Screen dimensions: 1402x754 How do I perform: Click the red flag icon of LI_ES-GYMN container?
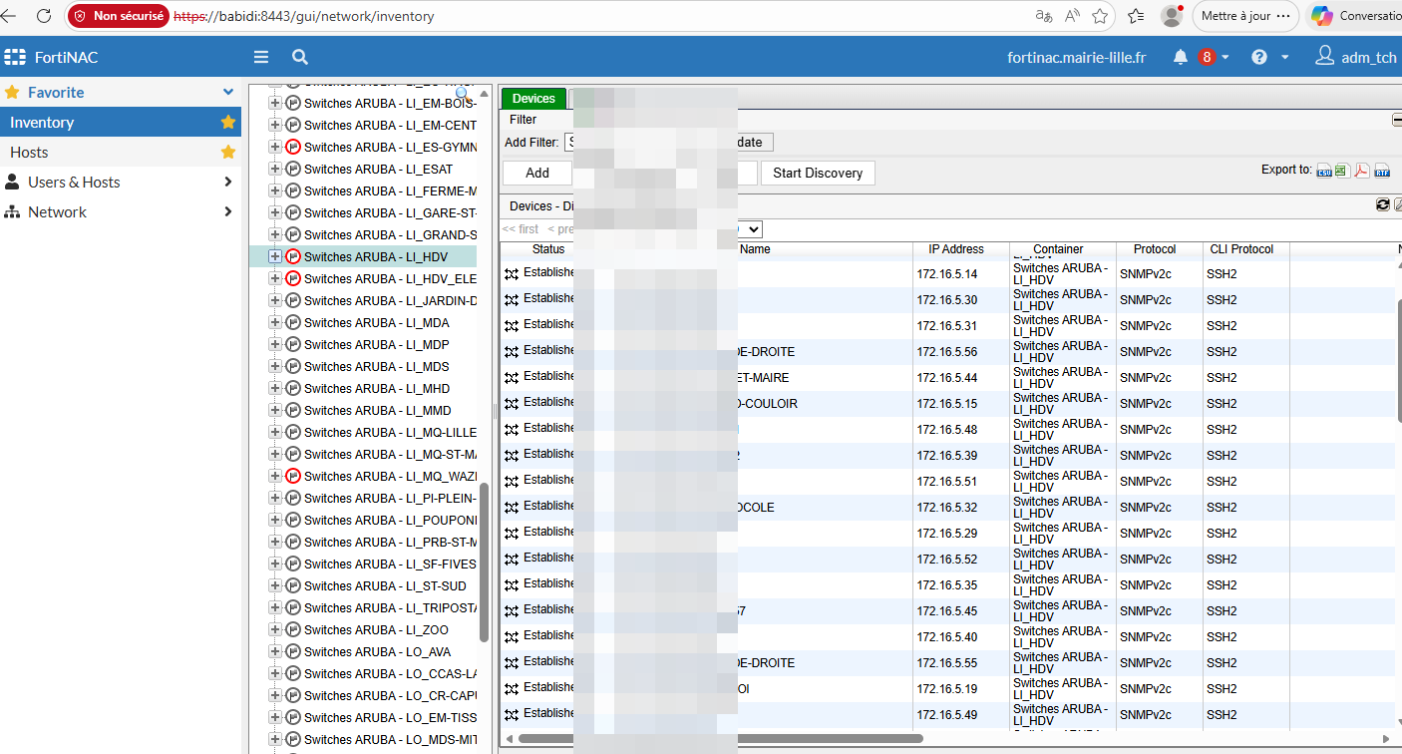click(293, 148)
